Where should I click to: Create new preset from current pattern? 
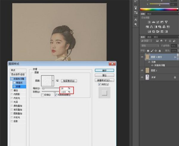pyautogui.click(x=57, y=81)
